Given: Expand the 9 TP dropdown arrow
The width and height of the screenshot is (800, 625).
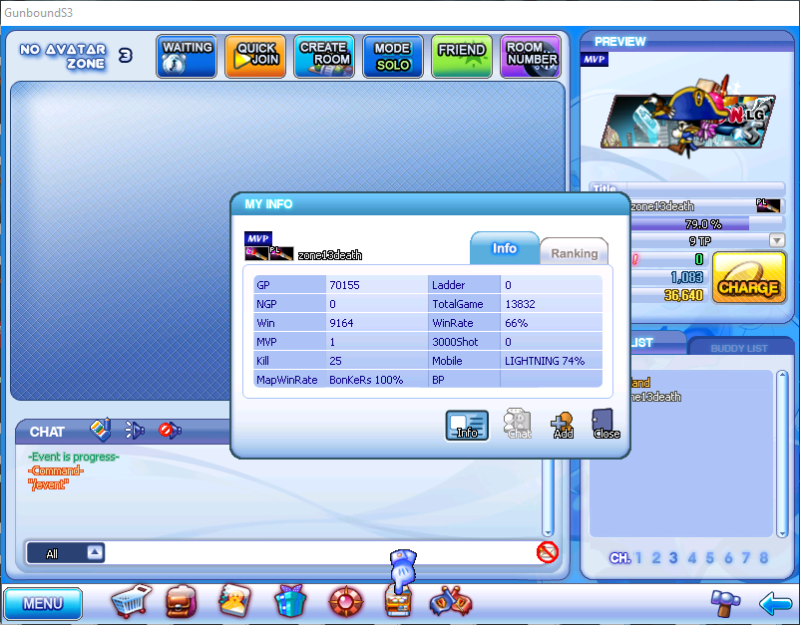Looking at the screenshot, I should point(776,240).
